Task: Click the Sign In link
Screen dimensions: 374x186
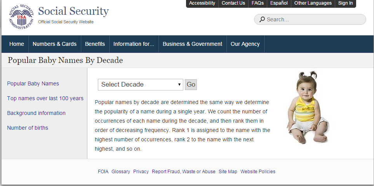Action: coord(346,3)
